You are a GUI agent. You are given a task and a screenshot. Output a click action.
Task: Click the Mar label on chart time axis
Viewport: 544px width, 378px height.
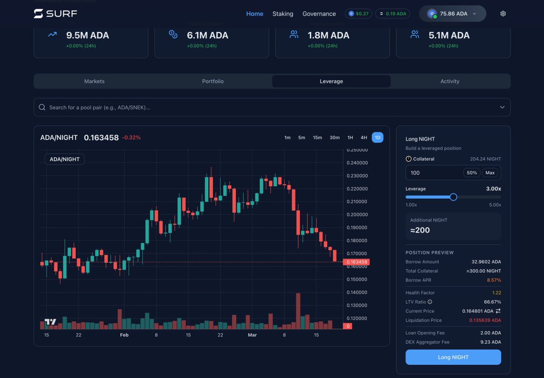[252, 335]
